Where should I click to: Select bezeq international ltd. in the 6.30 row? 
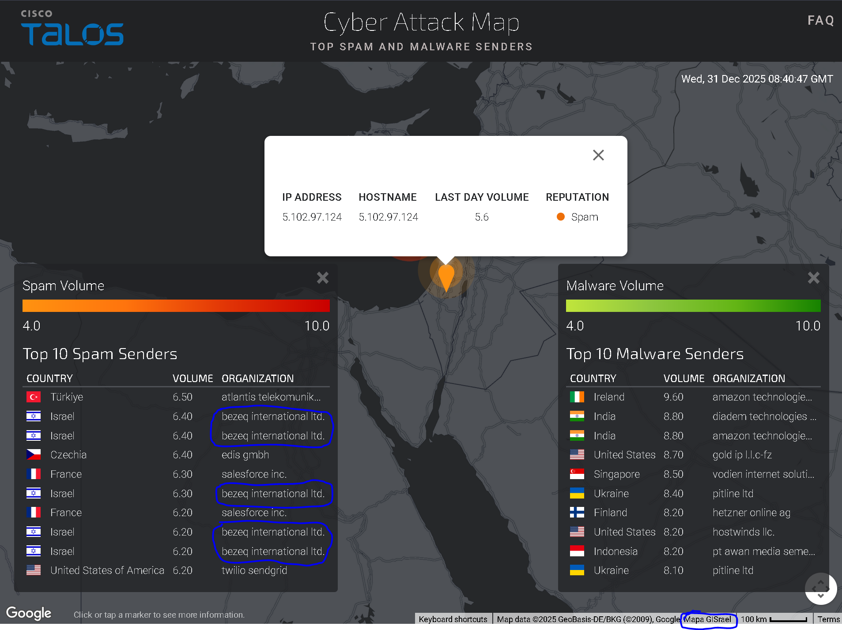pyautogui.click(x=273, y=494)
